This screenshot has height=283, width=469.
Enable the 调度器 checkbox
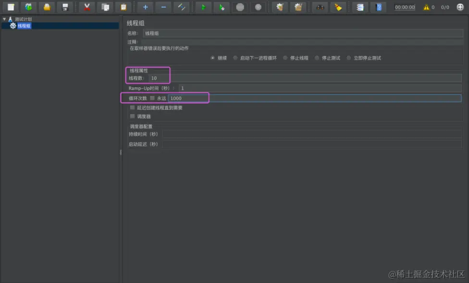click(132, 116)
